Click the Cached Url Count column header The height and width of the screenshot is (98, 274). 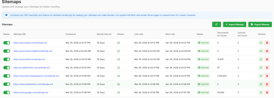tap(242, 34)
